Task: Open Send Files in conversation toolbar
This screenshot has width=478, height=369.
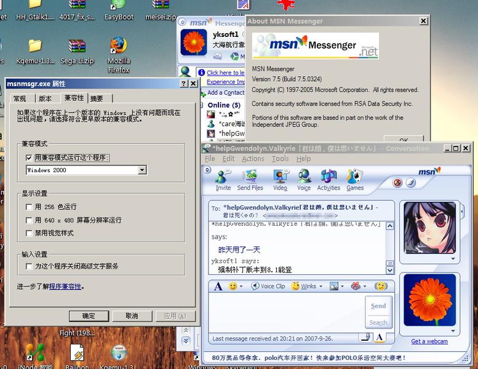Action: [x=250, y=180]
